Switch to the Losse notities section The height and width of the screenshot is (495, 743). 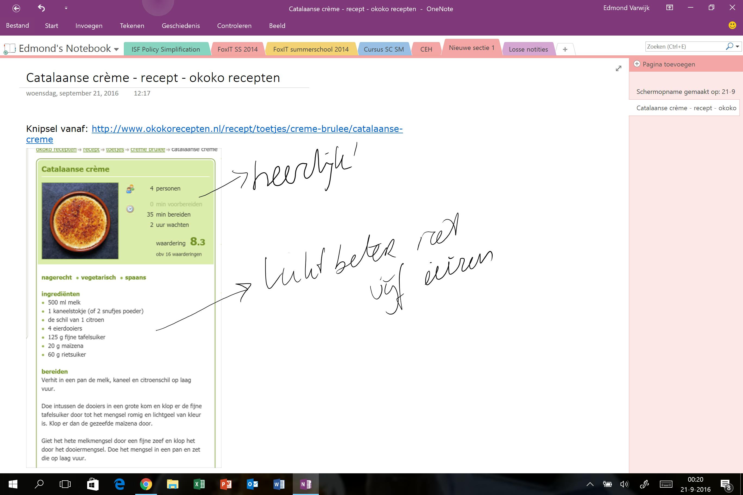click(528, 49)
